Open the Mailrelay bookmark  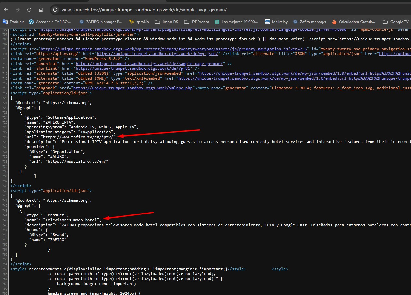[276, 22]
